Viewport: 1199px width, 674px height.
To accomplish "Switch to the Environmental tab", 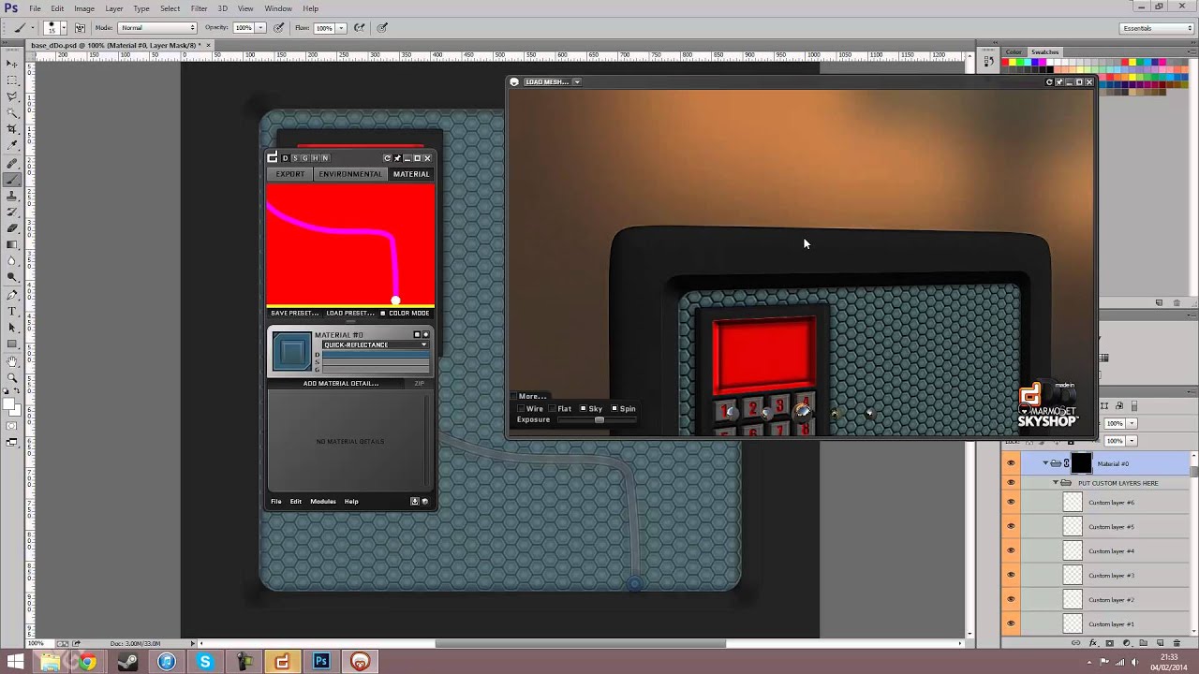I will pyautogui.click(x=350, y=174).
